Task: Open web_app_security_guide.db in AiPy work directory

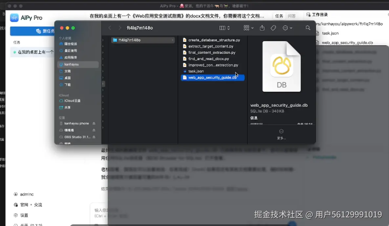Action: 347,43
